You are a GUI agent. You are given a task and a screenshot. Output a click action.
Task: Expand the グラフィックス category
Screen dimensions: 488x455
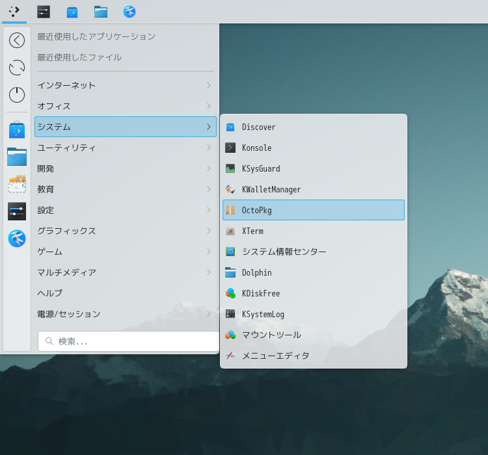125,231
